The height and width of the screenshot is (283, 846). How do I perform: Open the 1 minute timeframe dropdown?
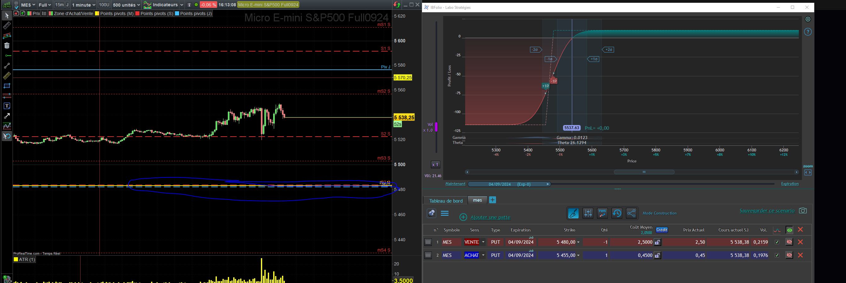83,5
